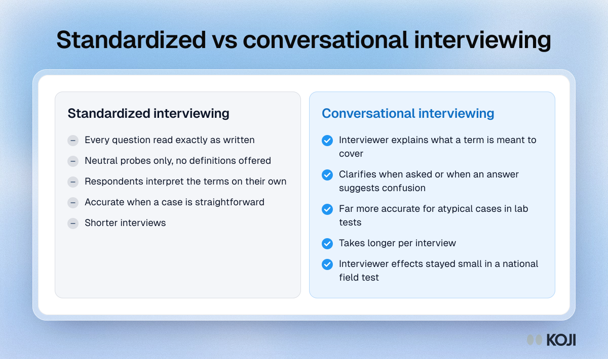This screenshot has height=359, width=608.
Task: Click the minus icon beside "Neutral probes only"
Action: [73, 161]
